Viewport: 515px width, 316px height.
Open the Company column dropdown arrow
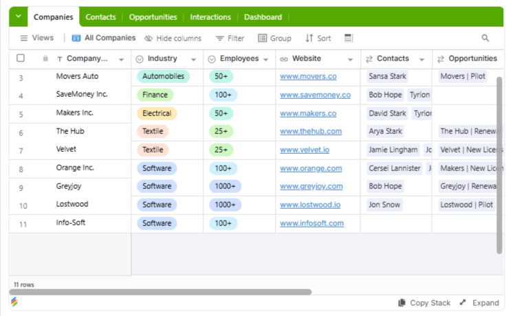coord(121,60)
